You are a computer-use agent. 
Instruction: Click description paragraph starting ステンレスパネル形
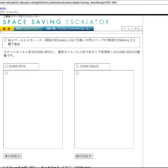point(72,54)
